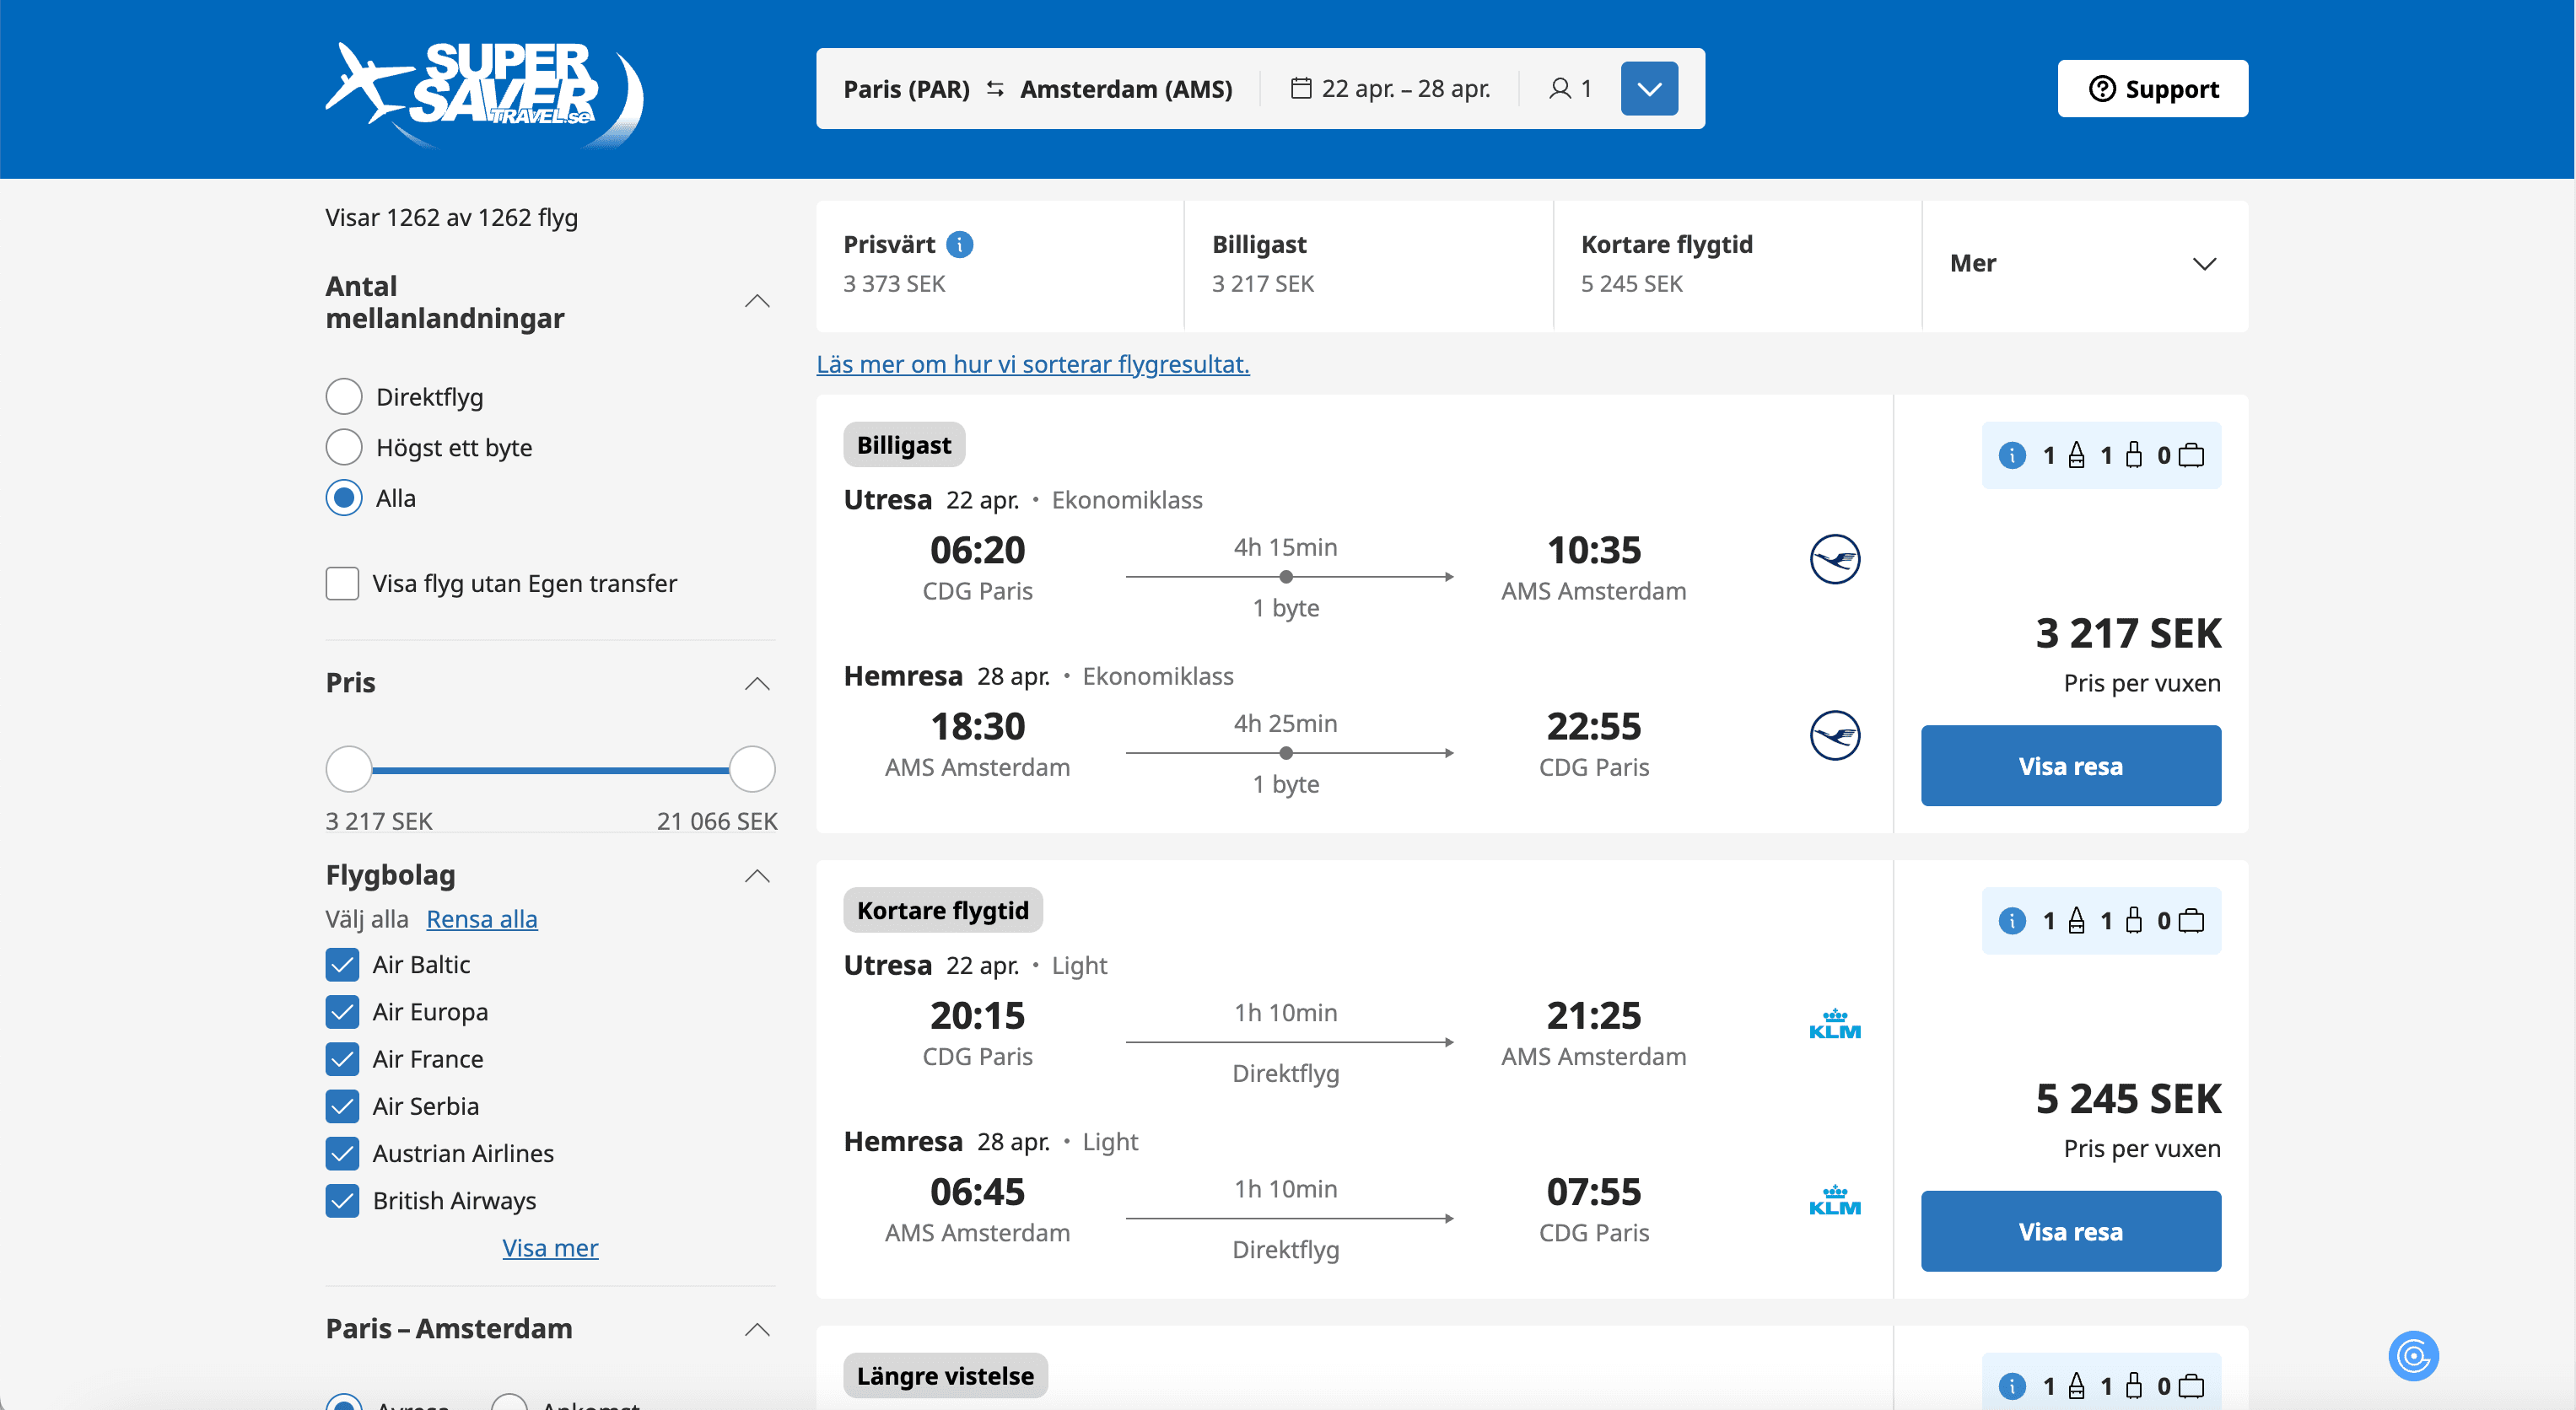Image resolution: width=2576 pixels, height=1410 pixels.
Task: Click the calendar icon beside 22 apr. – 28 apr.
Action: tap(1300, 88)
